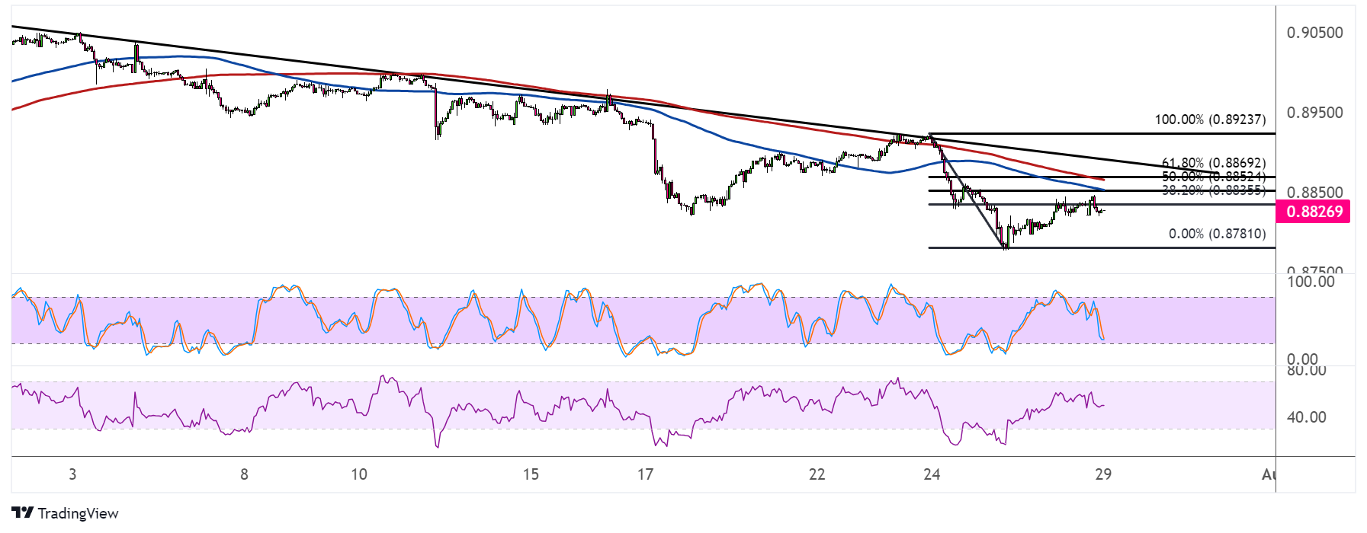Click the date label 17 on time axis
The height and width of the screenshot is (533, 1367).
[645, 474]
